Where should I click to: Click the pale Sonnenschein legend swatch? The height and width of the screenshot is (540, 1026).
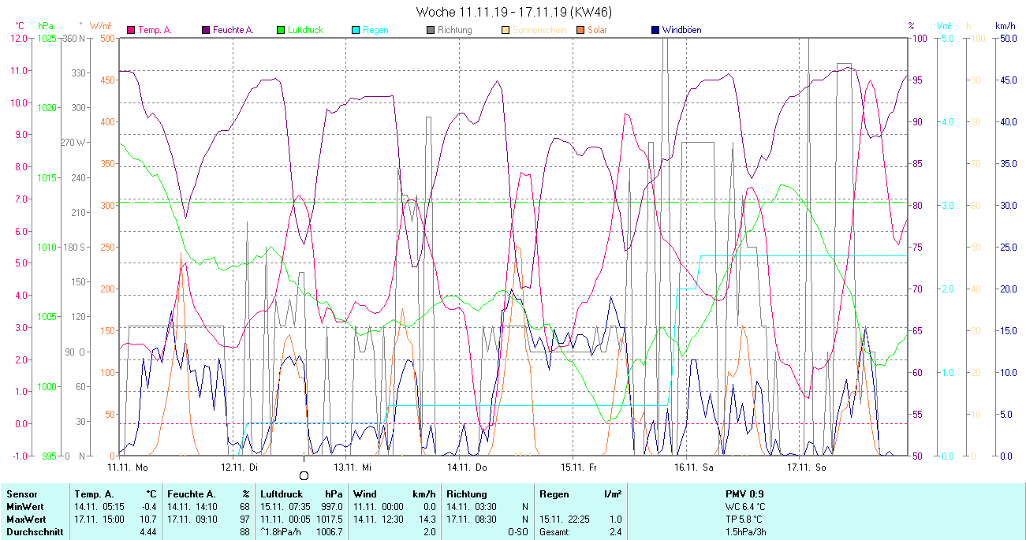pos(506,30)
